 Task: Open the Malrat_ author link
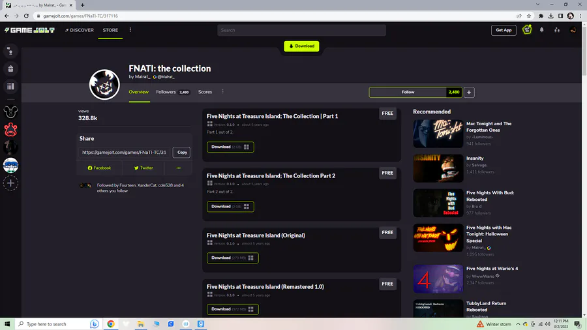coord(142,77)
